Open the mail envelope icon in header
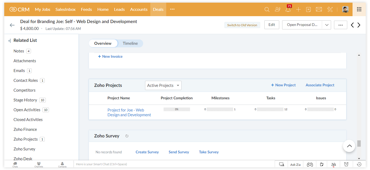 tap(319, 10)
